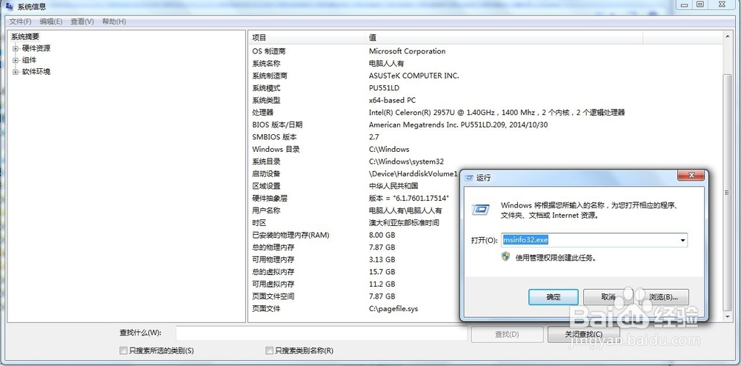This screenshot has width=741, height=366.
Task: Click the UAC shield icon in Run dialog
Action: point(505,256)
